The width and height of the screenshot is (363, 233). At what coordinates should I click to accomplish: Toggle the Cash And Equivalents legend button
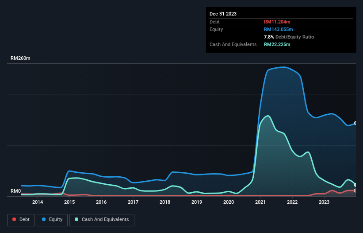(102, 220)
